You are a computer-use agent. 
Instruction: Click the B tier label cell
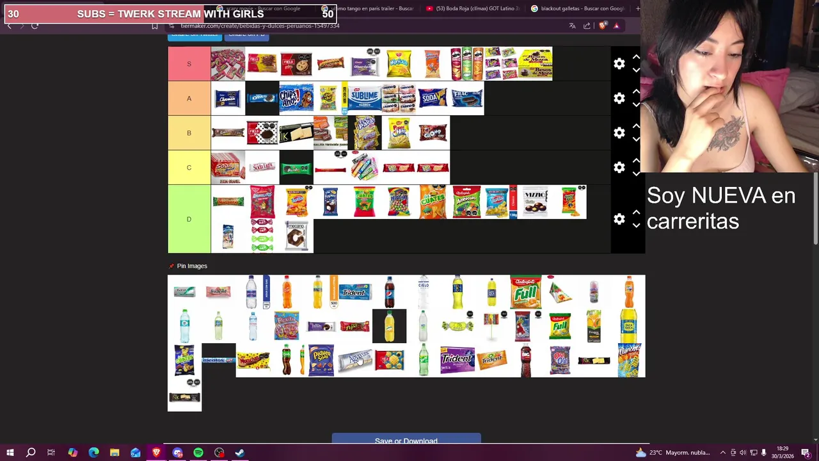tap(189, 133)
